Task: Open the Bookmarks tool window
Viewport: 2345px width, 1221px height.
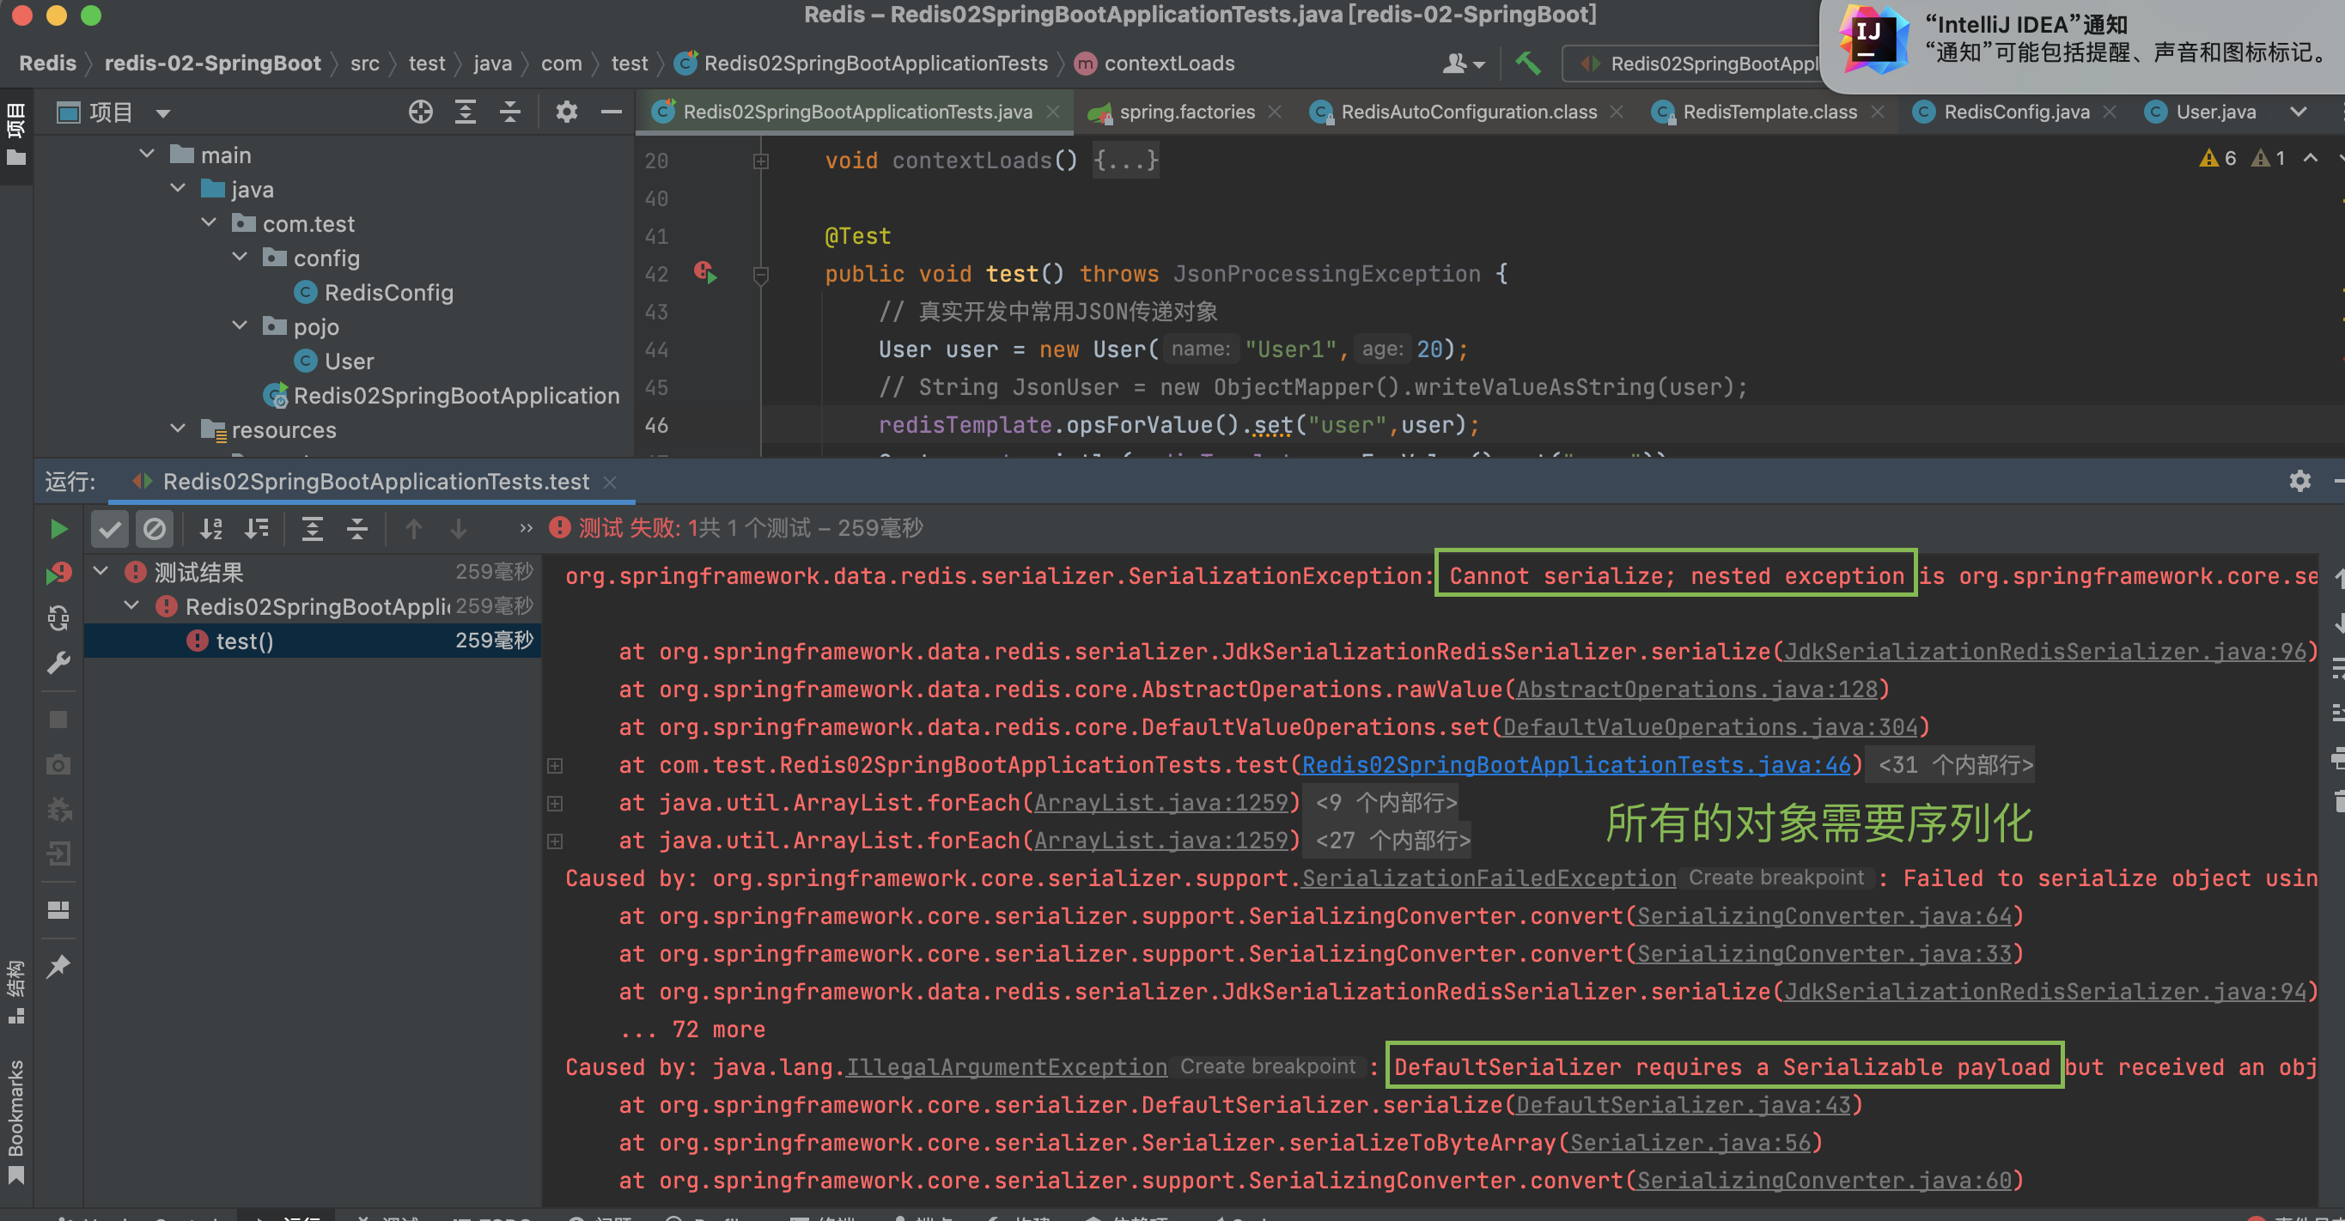Action: (x=16, y=1122)
